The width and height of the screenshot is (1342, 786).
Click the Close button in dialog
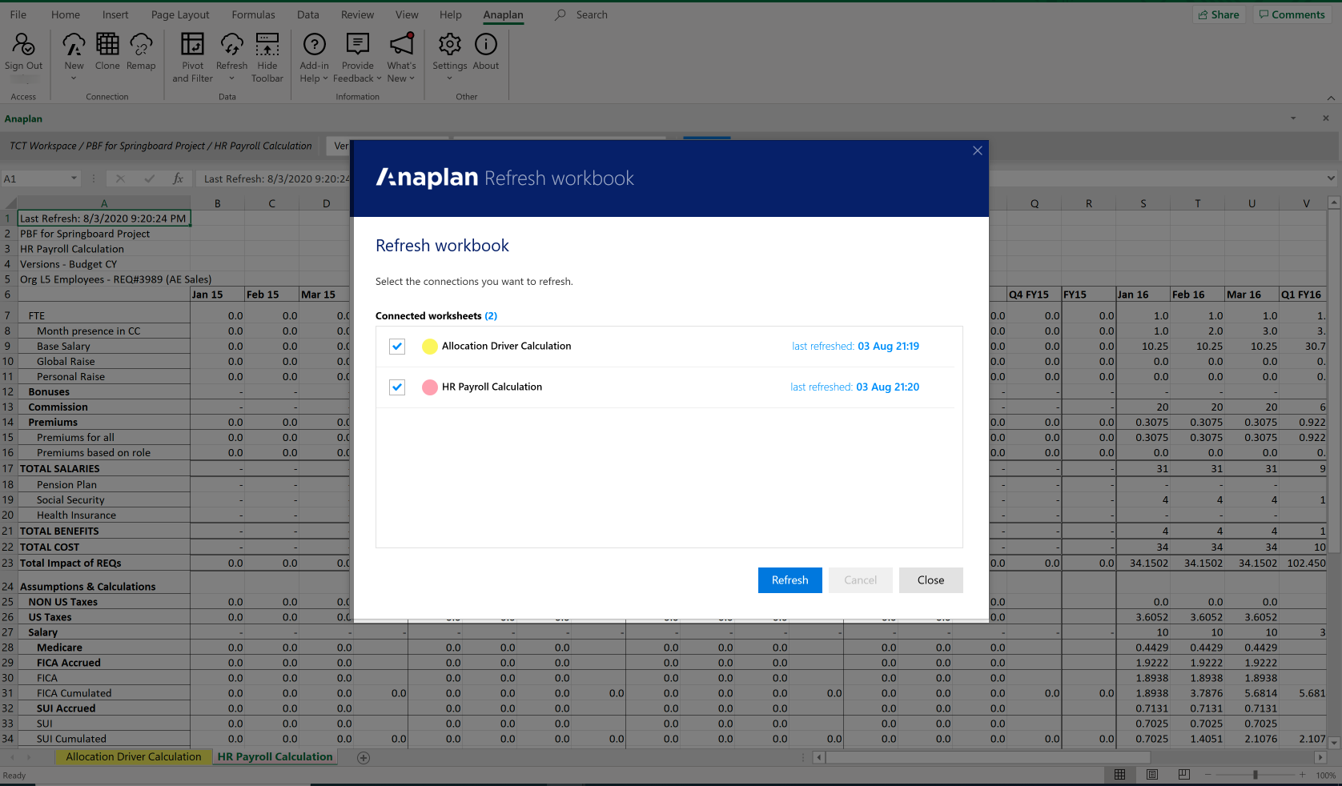click(x=930, y=580)
